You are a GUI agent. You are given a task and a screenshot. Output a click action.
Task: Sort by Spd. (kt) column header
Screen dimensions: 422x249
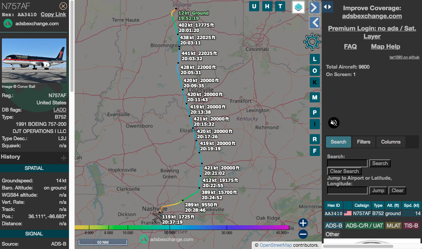click(411, 205)
